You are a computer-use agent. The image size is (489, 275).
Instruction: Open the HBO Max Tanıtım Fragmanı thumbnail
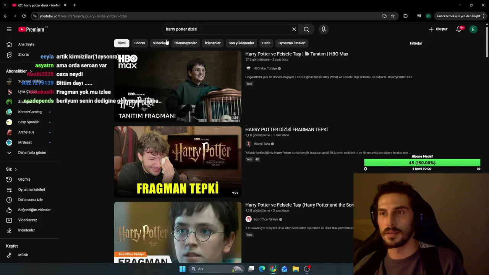178,86
